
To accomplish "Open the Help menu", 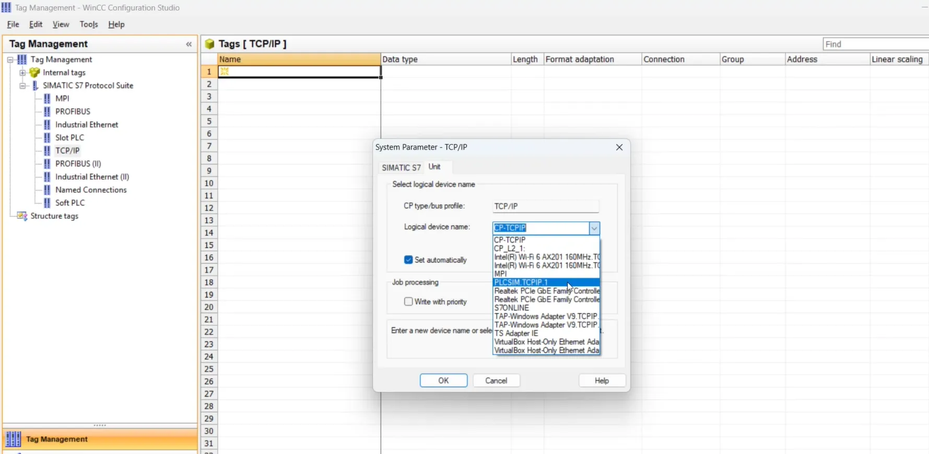I will click(x=116, y=25).
